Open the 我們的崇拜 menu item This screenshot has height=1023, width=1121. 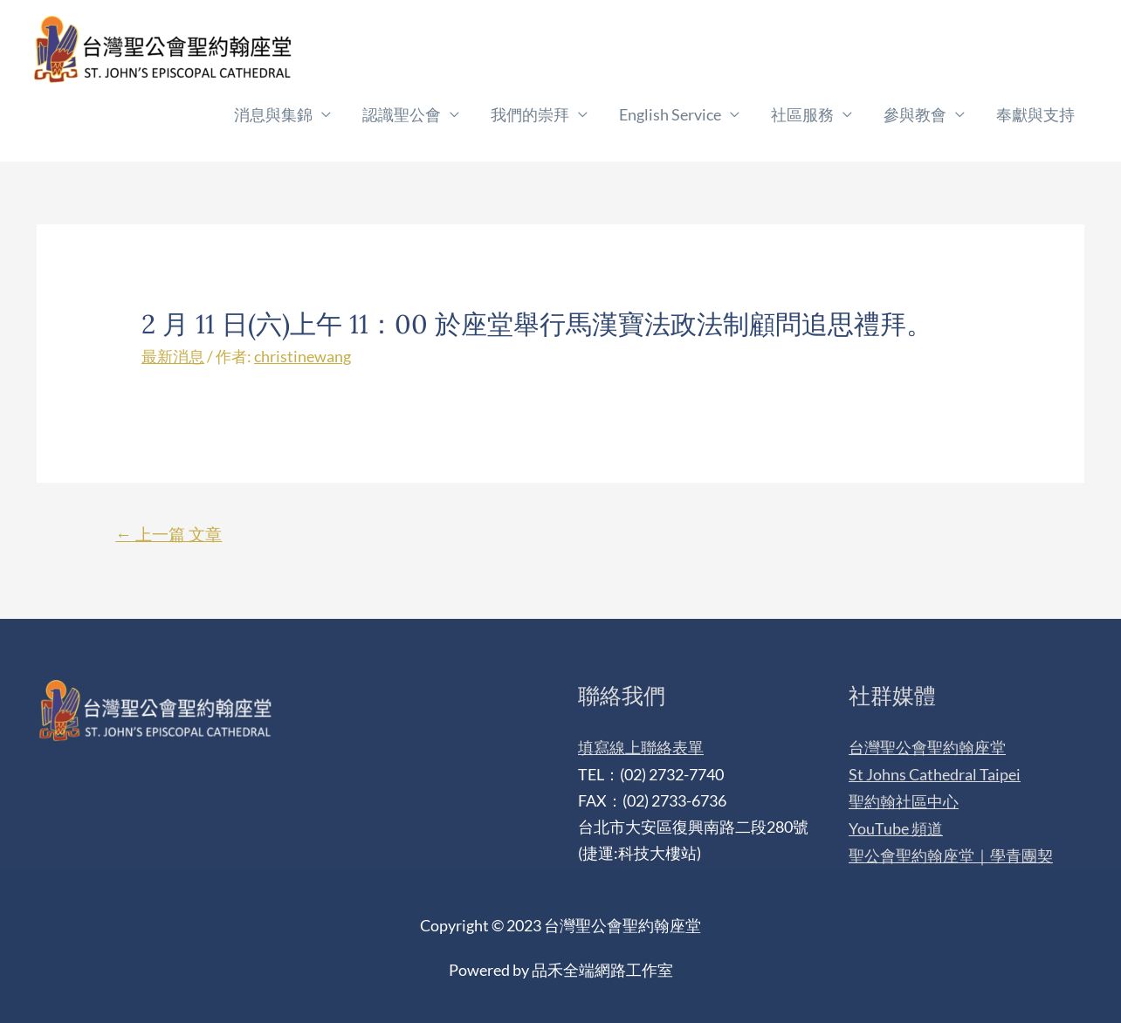[x=530, y=114]
